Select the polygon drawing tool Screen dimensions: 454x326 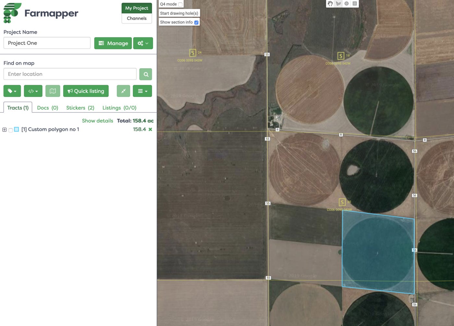[338, 4]
